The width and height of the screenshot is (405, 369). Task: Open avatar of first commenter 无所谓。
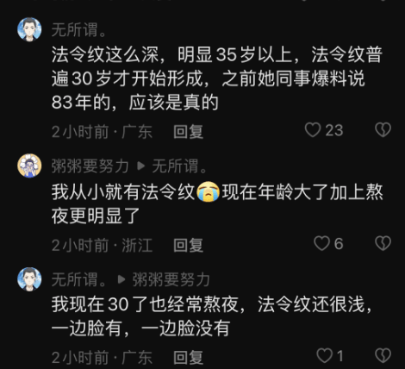(29, 29)
